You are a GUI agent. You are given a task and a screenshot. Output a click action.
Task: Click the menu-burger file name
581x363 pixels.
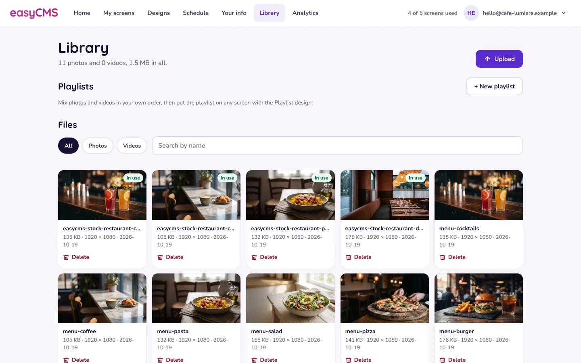coord(456,331)
